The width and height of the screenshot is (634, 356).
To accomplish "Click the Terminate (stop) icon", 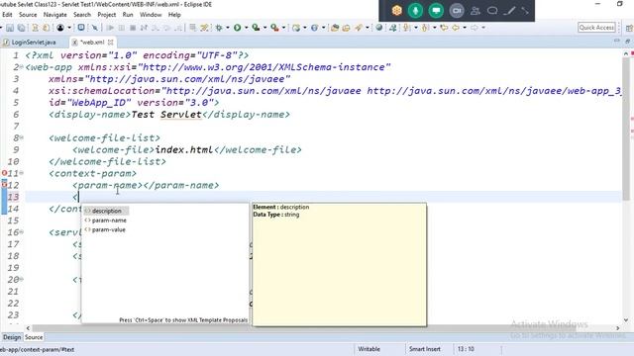I will [133, 28].
